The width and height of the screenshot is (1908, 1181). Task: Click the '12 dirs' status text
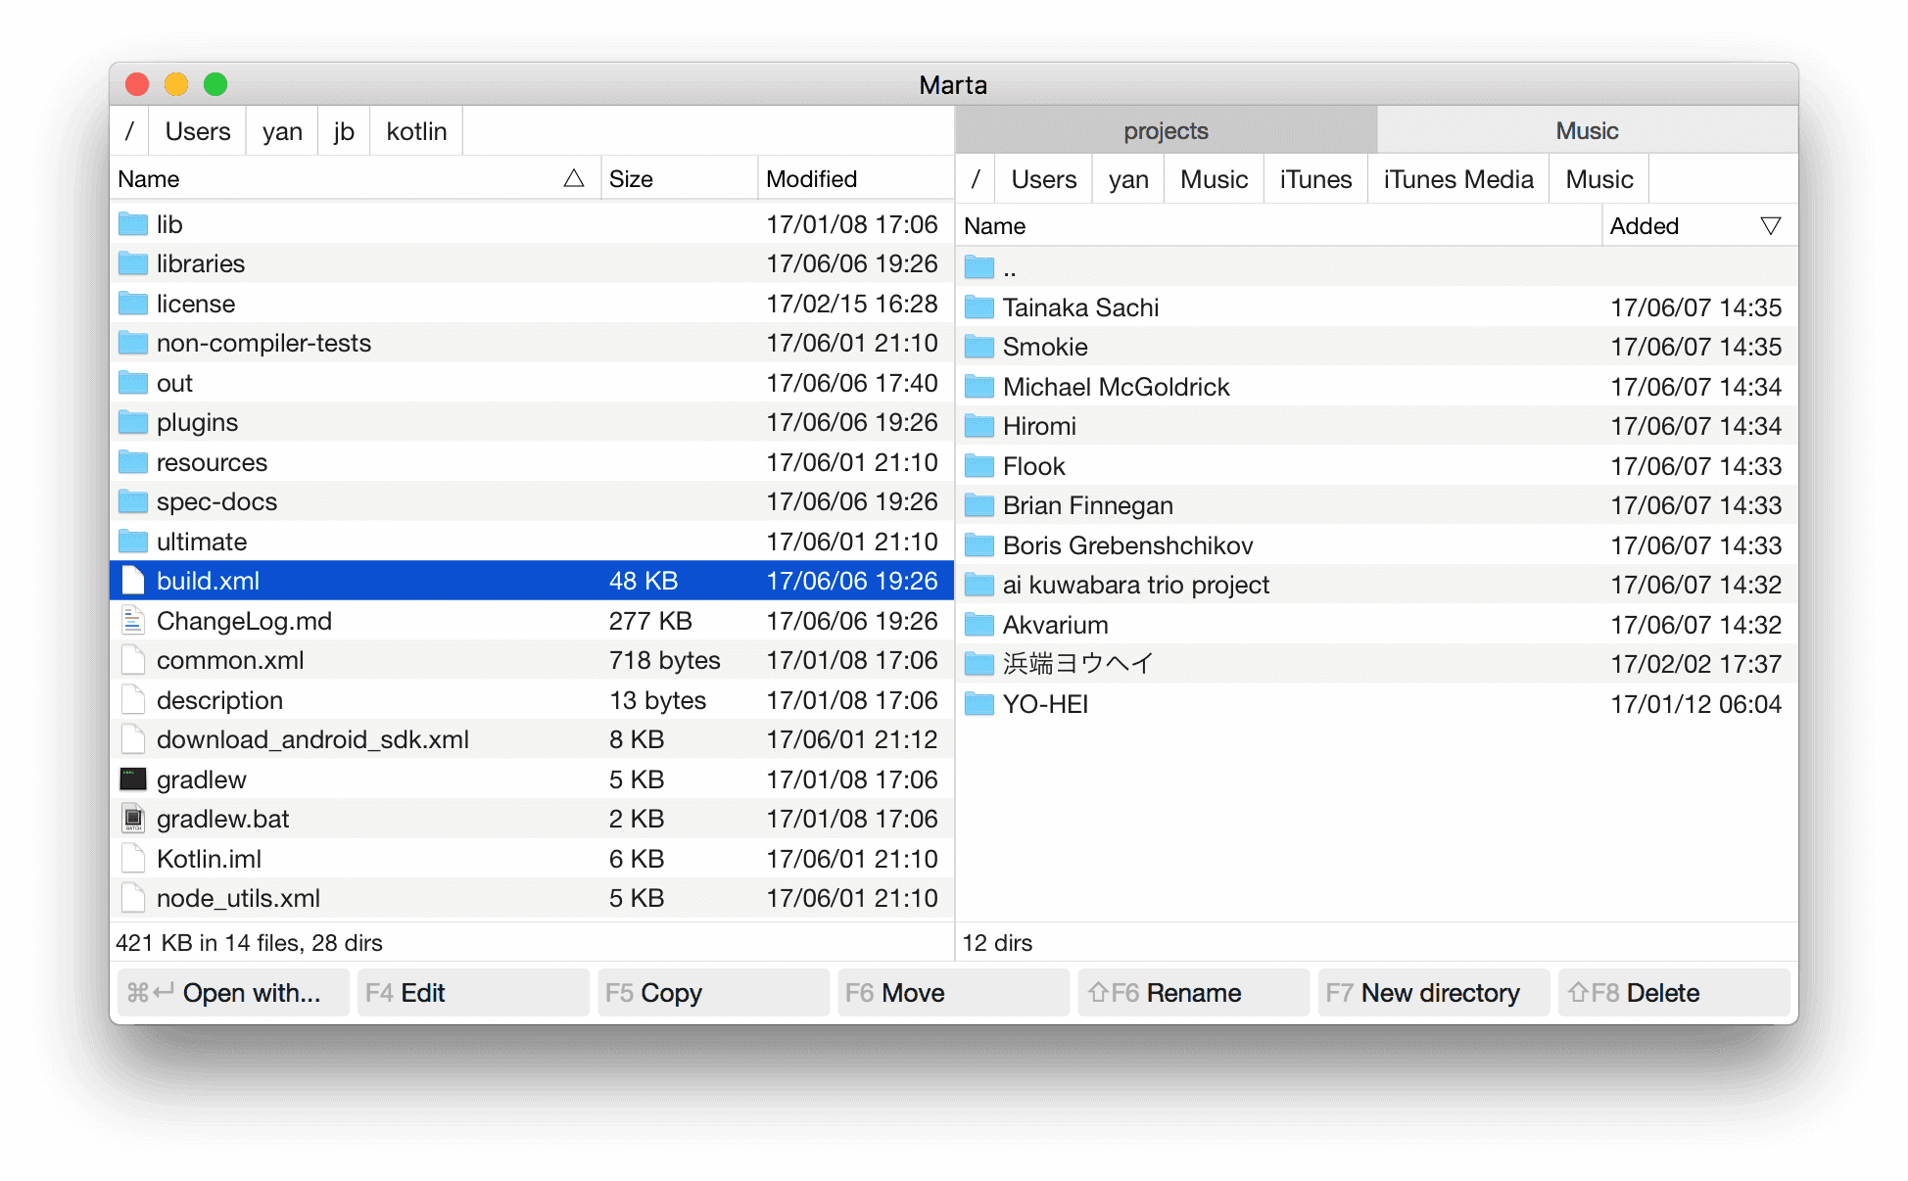click(997, 943)
